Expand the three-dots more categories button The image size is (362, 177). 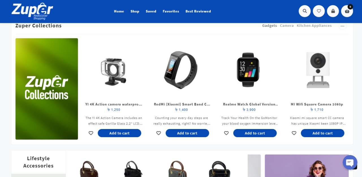click(342, 26)
